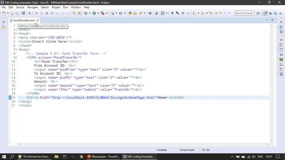Click the vertical scrollbar of the editor
Viewport: 285px width, 160px height.
pyautogui.click(x=272, y=83)
